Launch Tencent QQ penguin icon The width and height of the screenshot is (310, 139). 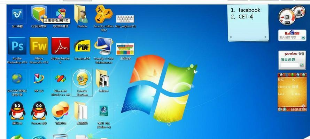click(39, 111)
